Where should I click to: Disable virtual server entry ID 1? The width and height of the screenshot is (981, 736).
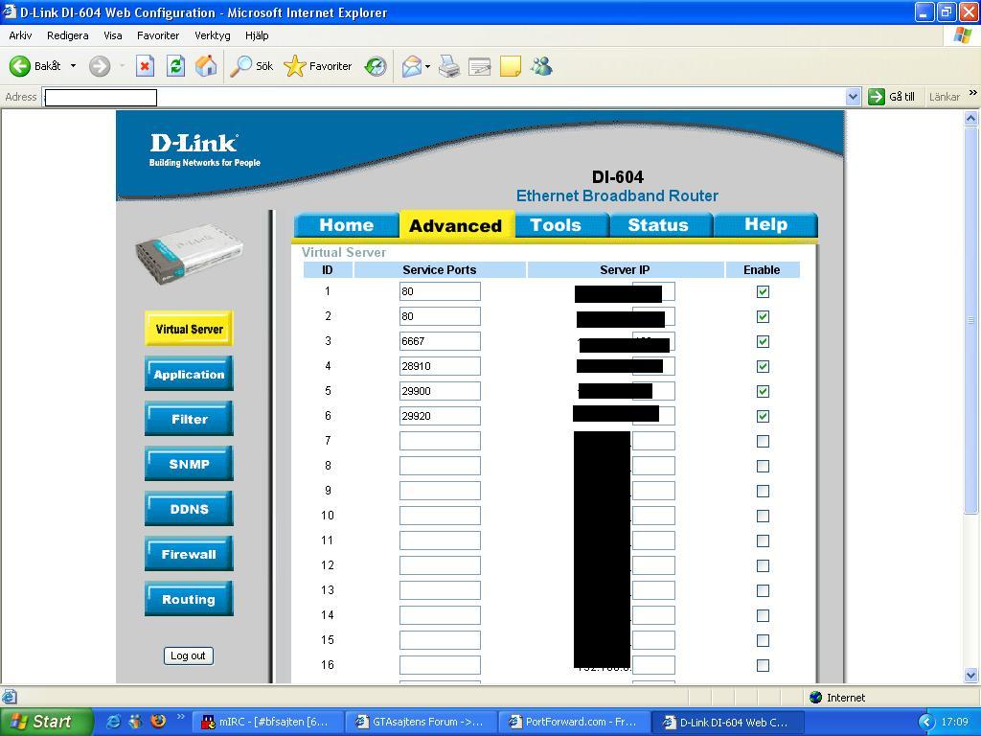click(763, 291)
